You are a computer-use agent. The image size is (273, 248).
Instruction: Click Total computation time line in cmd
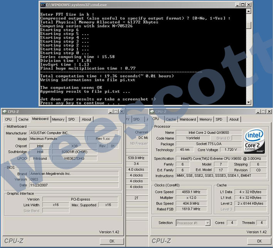click(107, 76)
